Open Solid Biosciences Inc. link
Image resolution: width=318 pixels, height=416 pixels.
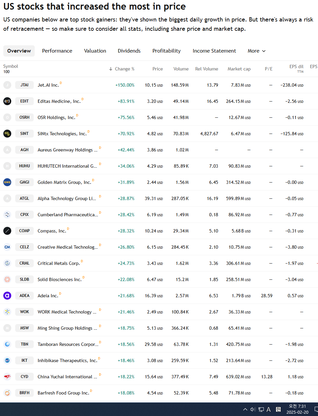point(60,279)
